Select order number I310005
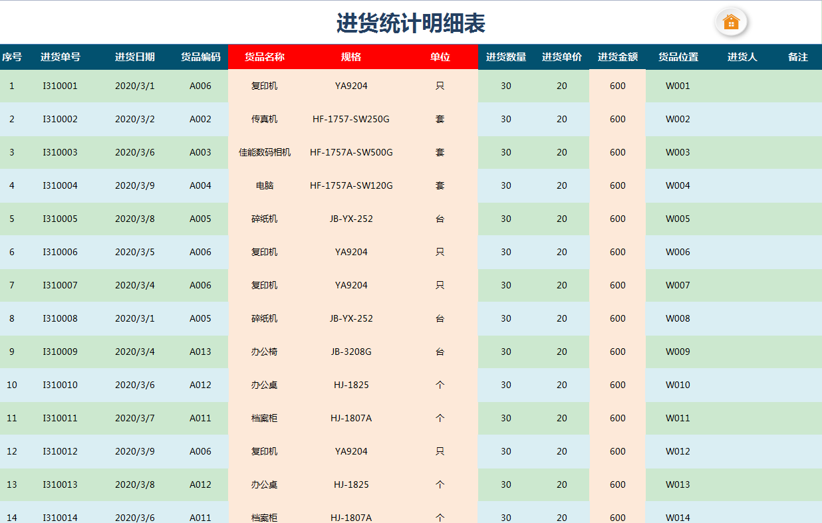 pyautogui.click(x=61, y=219)
